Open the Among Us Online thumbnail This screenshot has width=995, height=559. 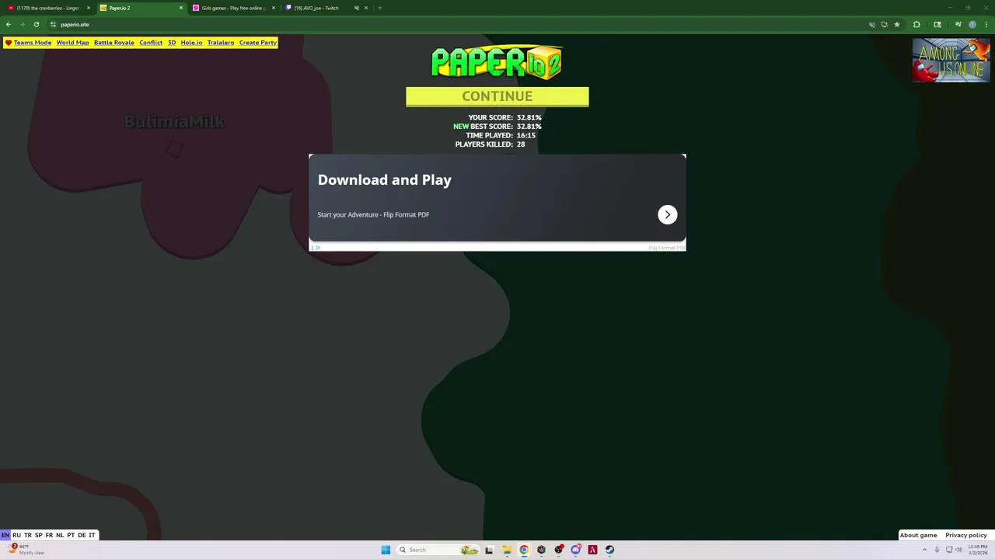point(951,61)
